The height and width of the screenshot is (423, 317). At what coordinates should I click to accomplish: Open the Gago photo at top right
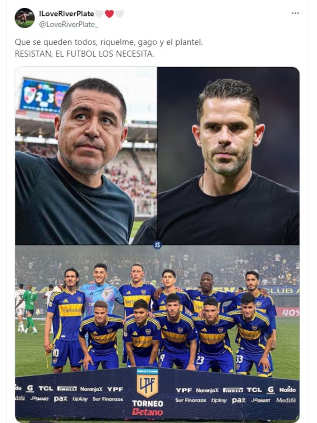tap(229, 156)
